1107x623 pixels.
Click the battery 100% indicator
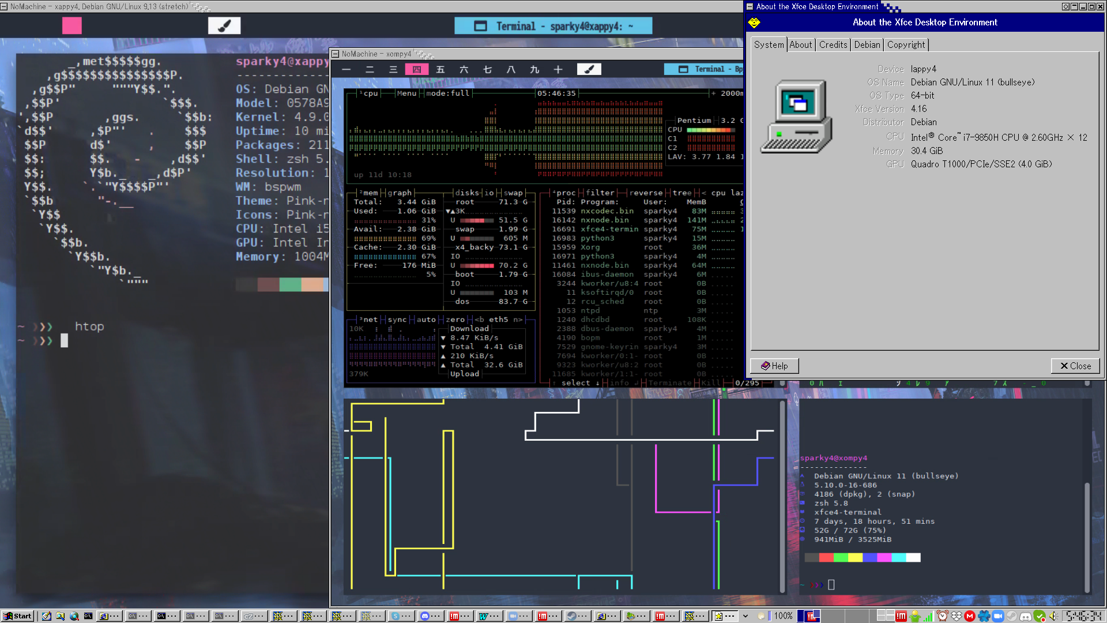[x=782, y=616]
